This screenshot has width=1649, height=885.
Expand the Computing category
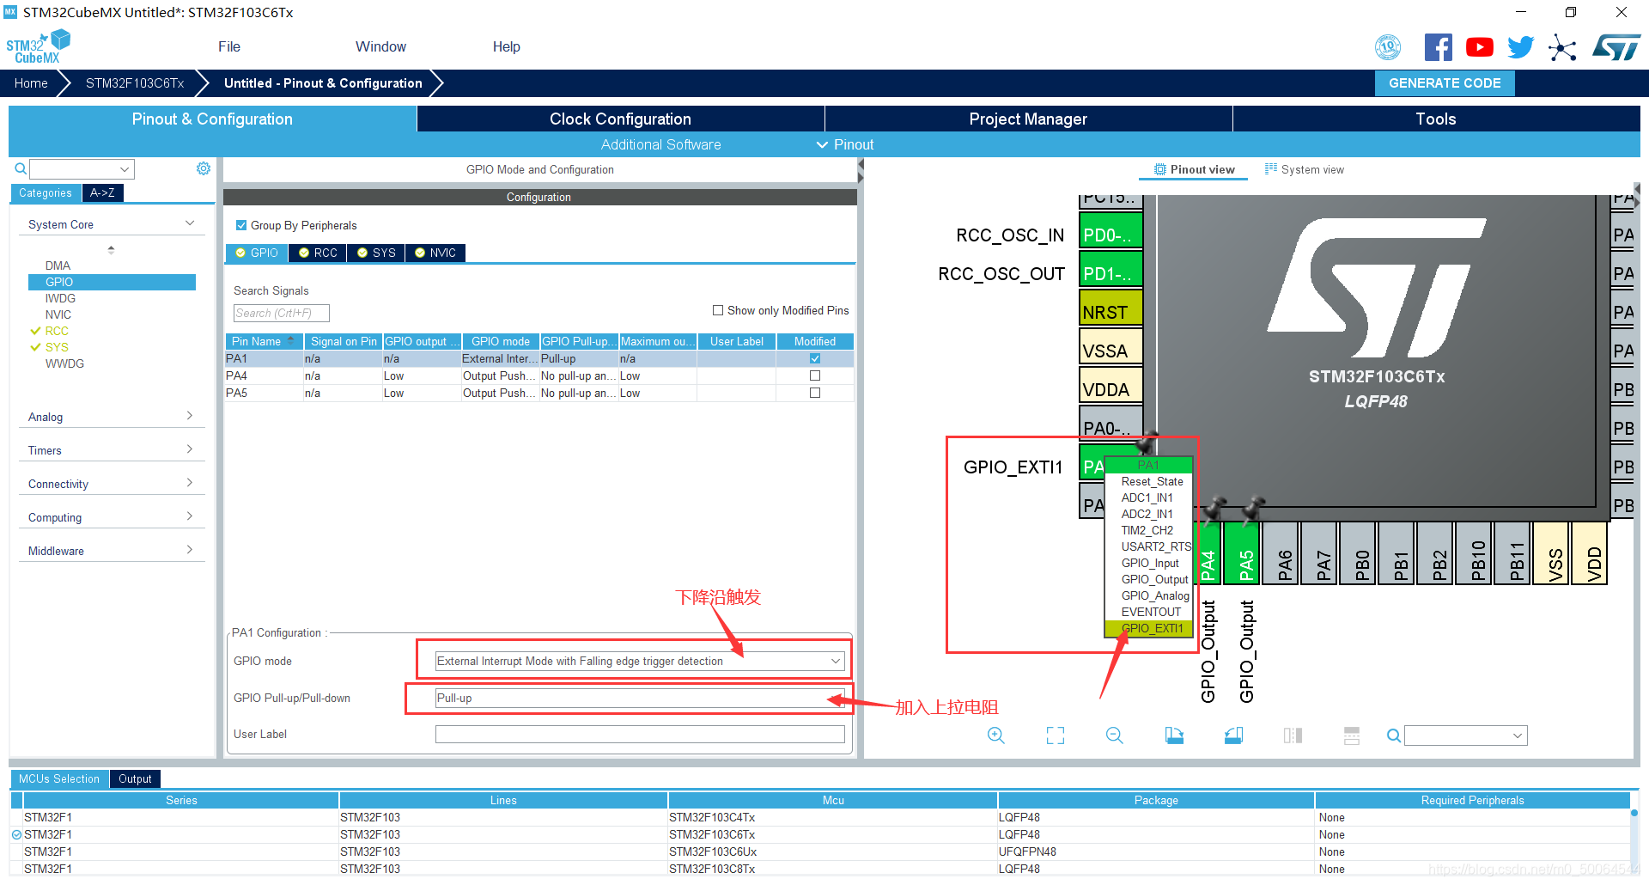[x=112, y=517]
